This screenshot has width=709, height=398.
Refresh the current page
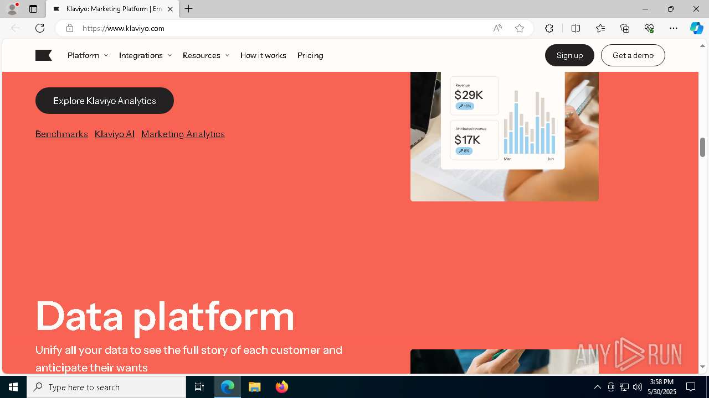pyautogui.click(x=40, y=28)
